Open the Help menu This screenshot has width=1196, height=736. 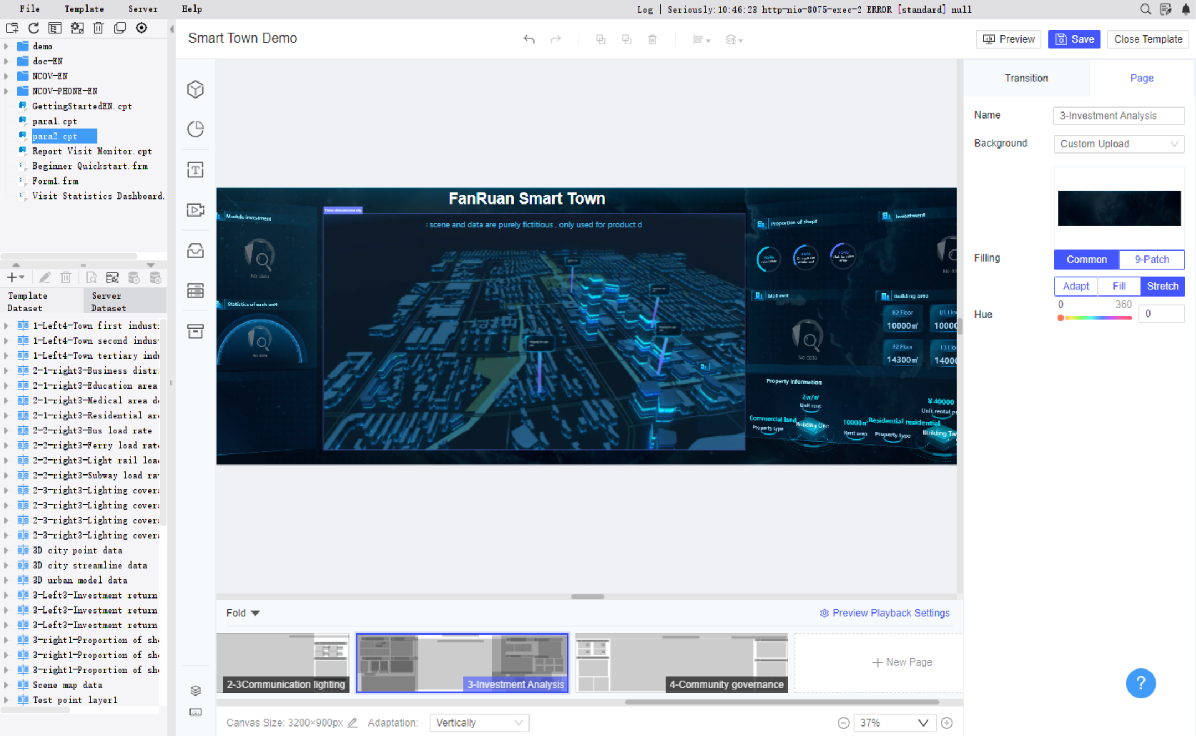coord(192,9)
